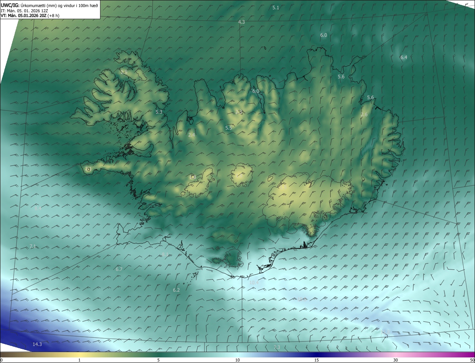Click the "30" tick label on colour scale

[x=396, y=360]
